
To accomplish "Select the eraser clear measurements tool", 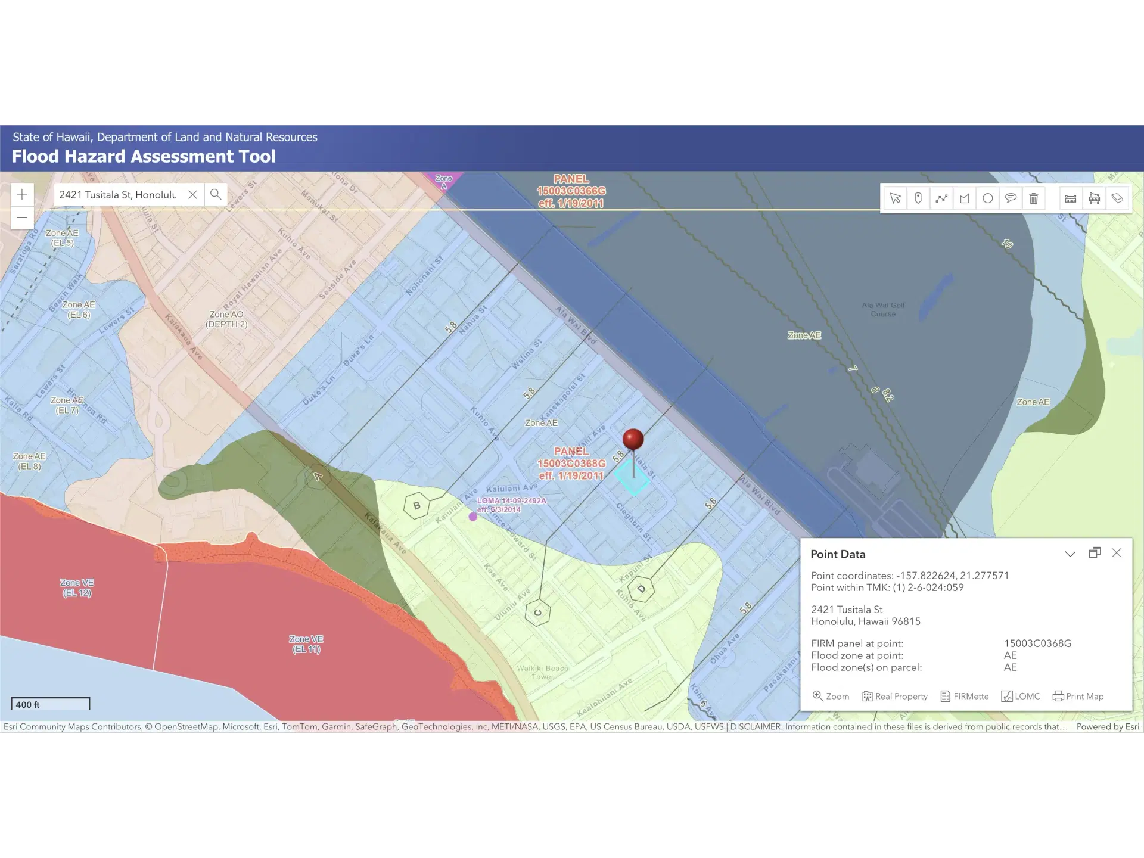I will pos(1117,198).
